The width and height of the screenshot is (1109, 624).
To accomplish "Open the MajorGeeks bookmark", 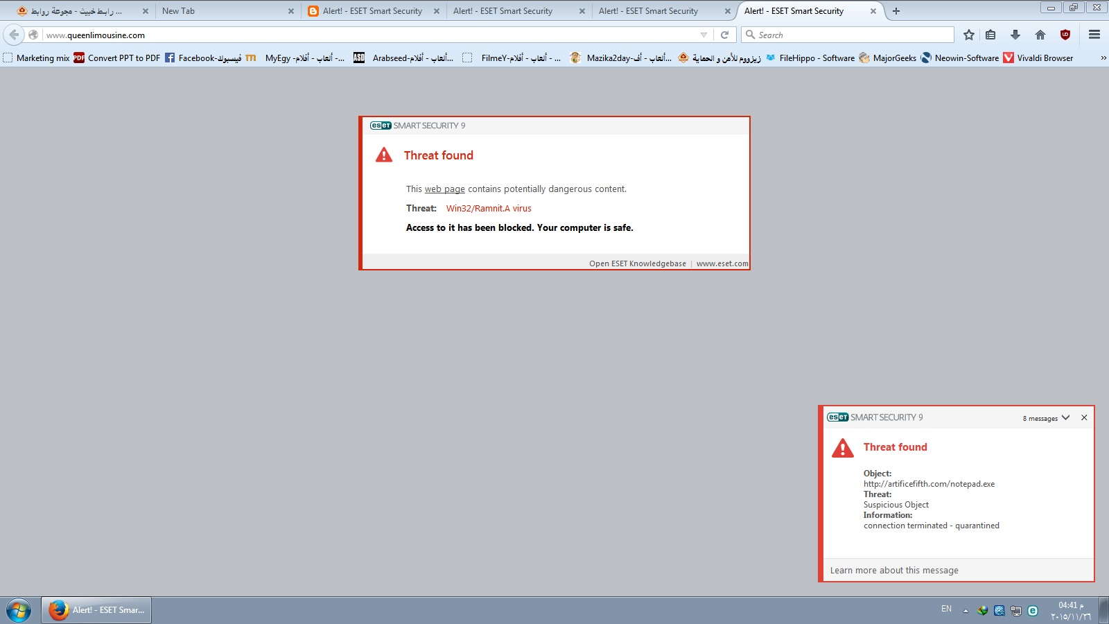I will 888,58.
